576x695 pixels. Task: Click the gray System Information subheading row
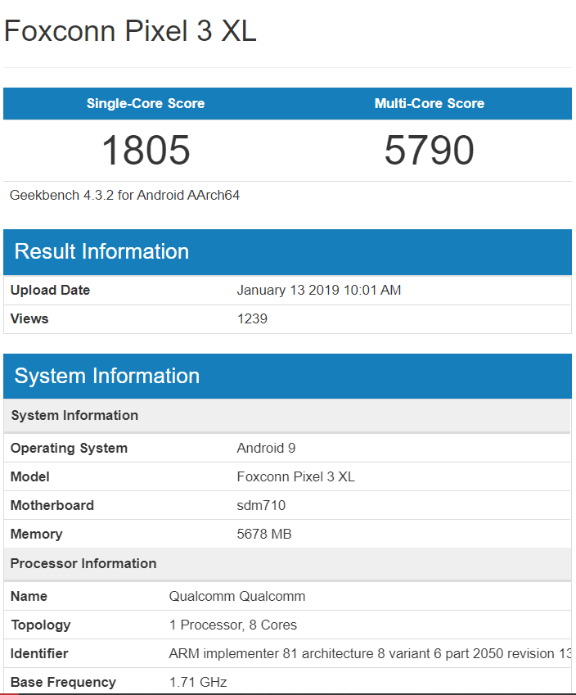[287, 415]
